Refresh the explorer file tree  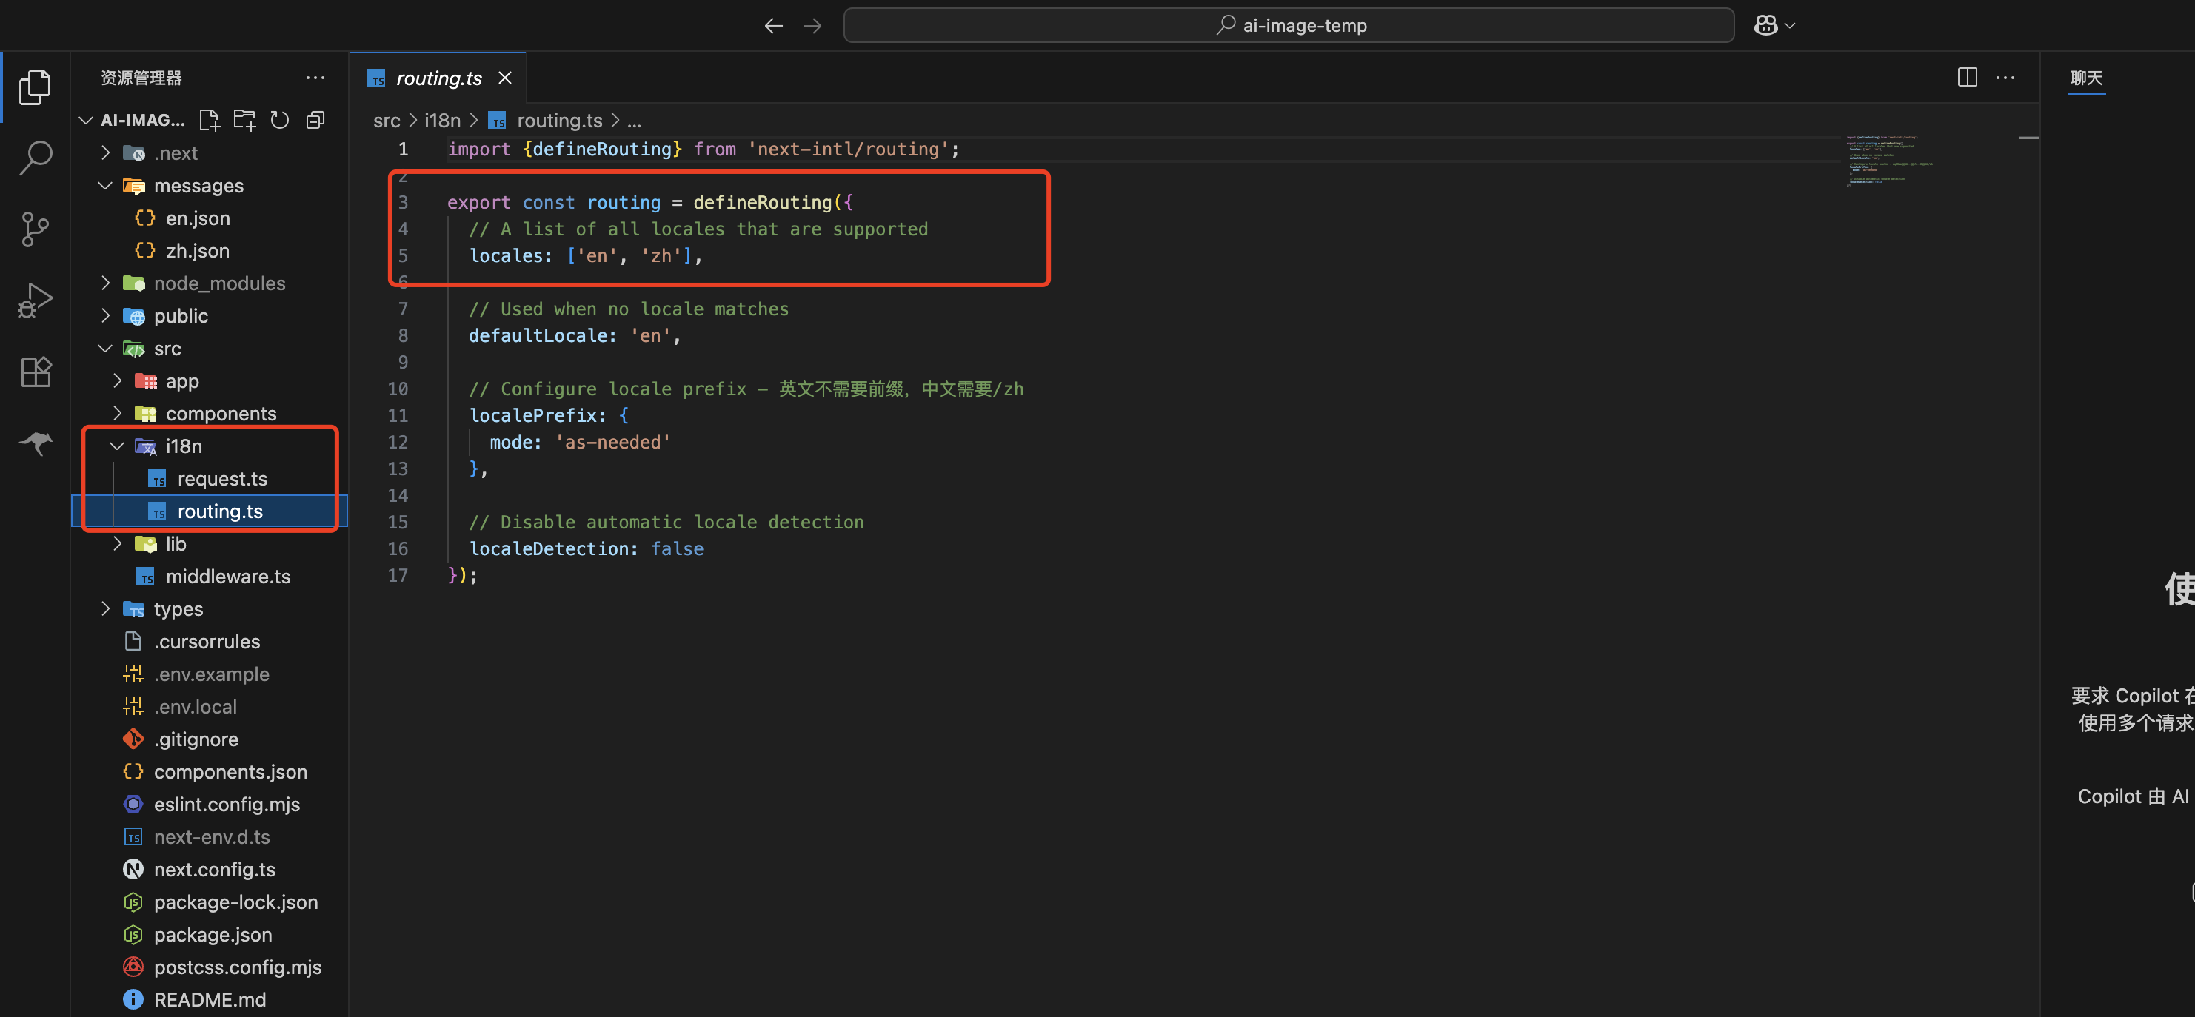coord(279,120)
